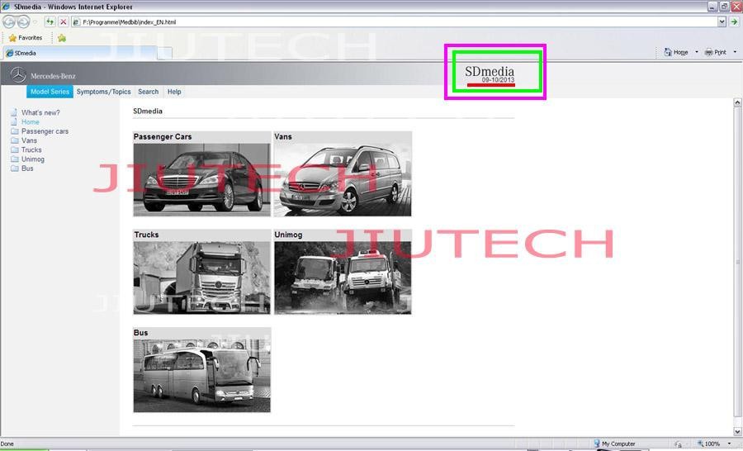Click the Bus folder icon in sidebar

tap(14, 168)
